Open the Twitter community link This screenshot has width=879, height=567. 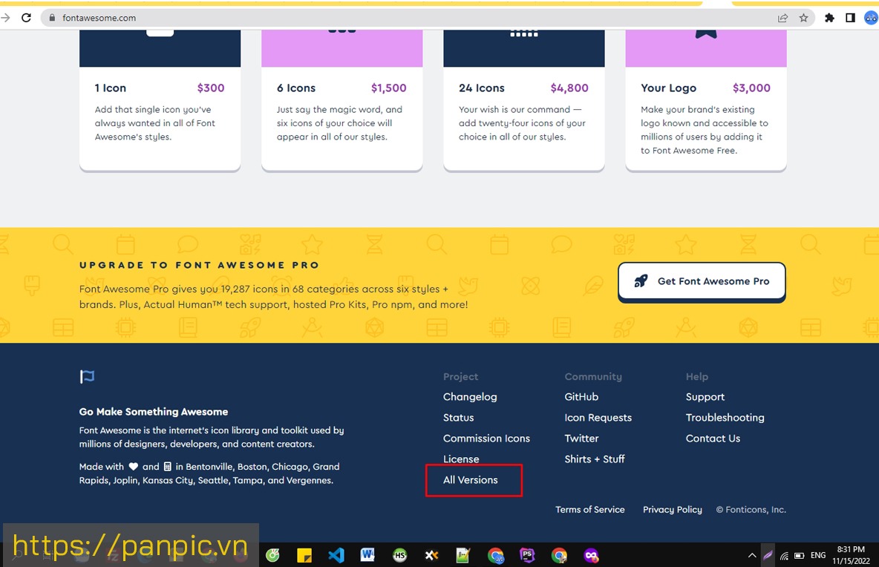coord(581,438)
